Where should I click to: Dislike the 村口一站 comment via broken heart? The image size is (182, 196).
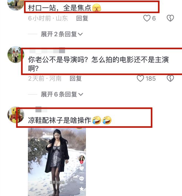pos(170,18)
